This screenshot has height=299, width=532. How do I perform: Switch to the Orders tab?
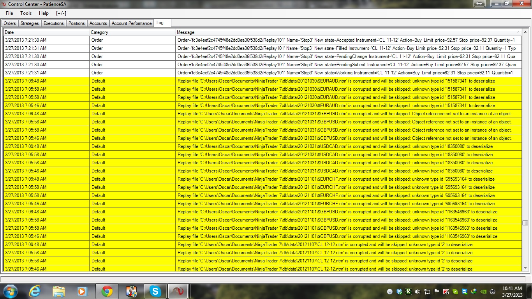[10, 23]
